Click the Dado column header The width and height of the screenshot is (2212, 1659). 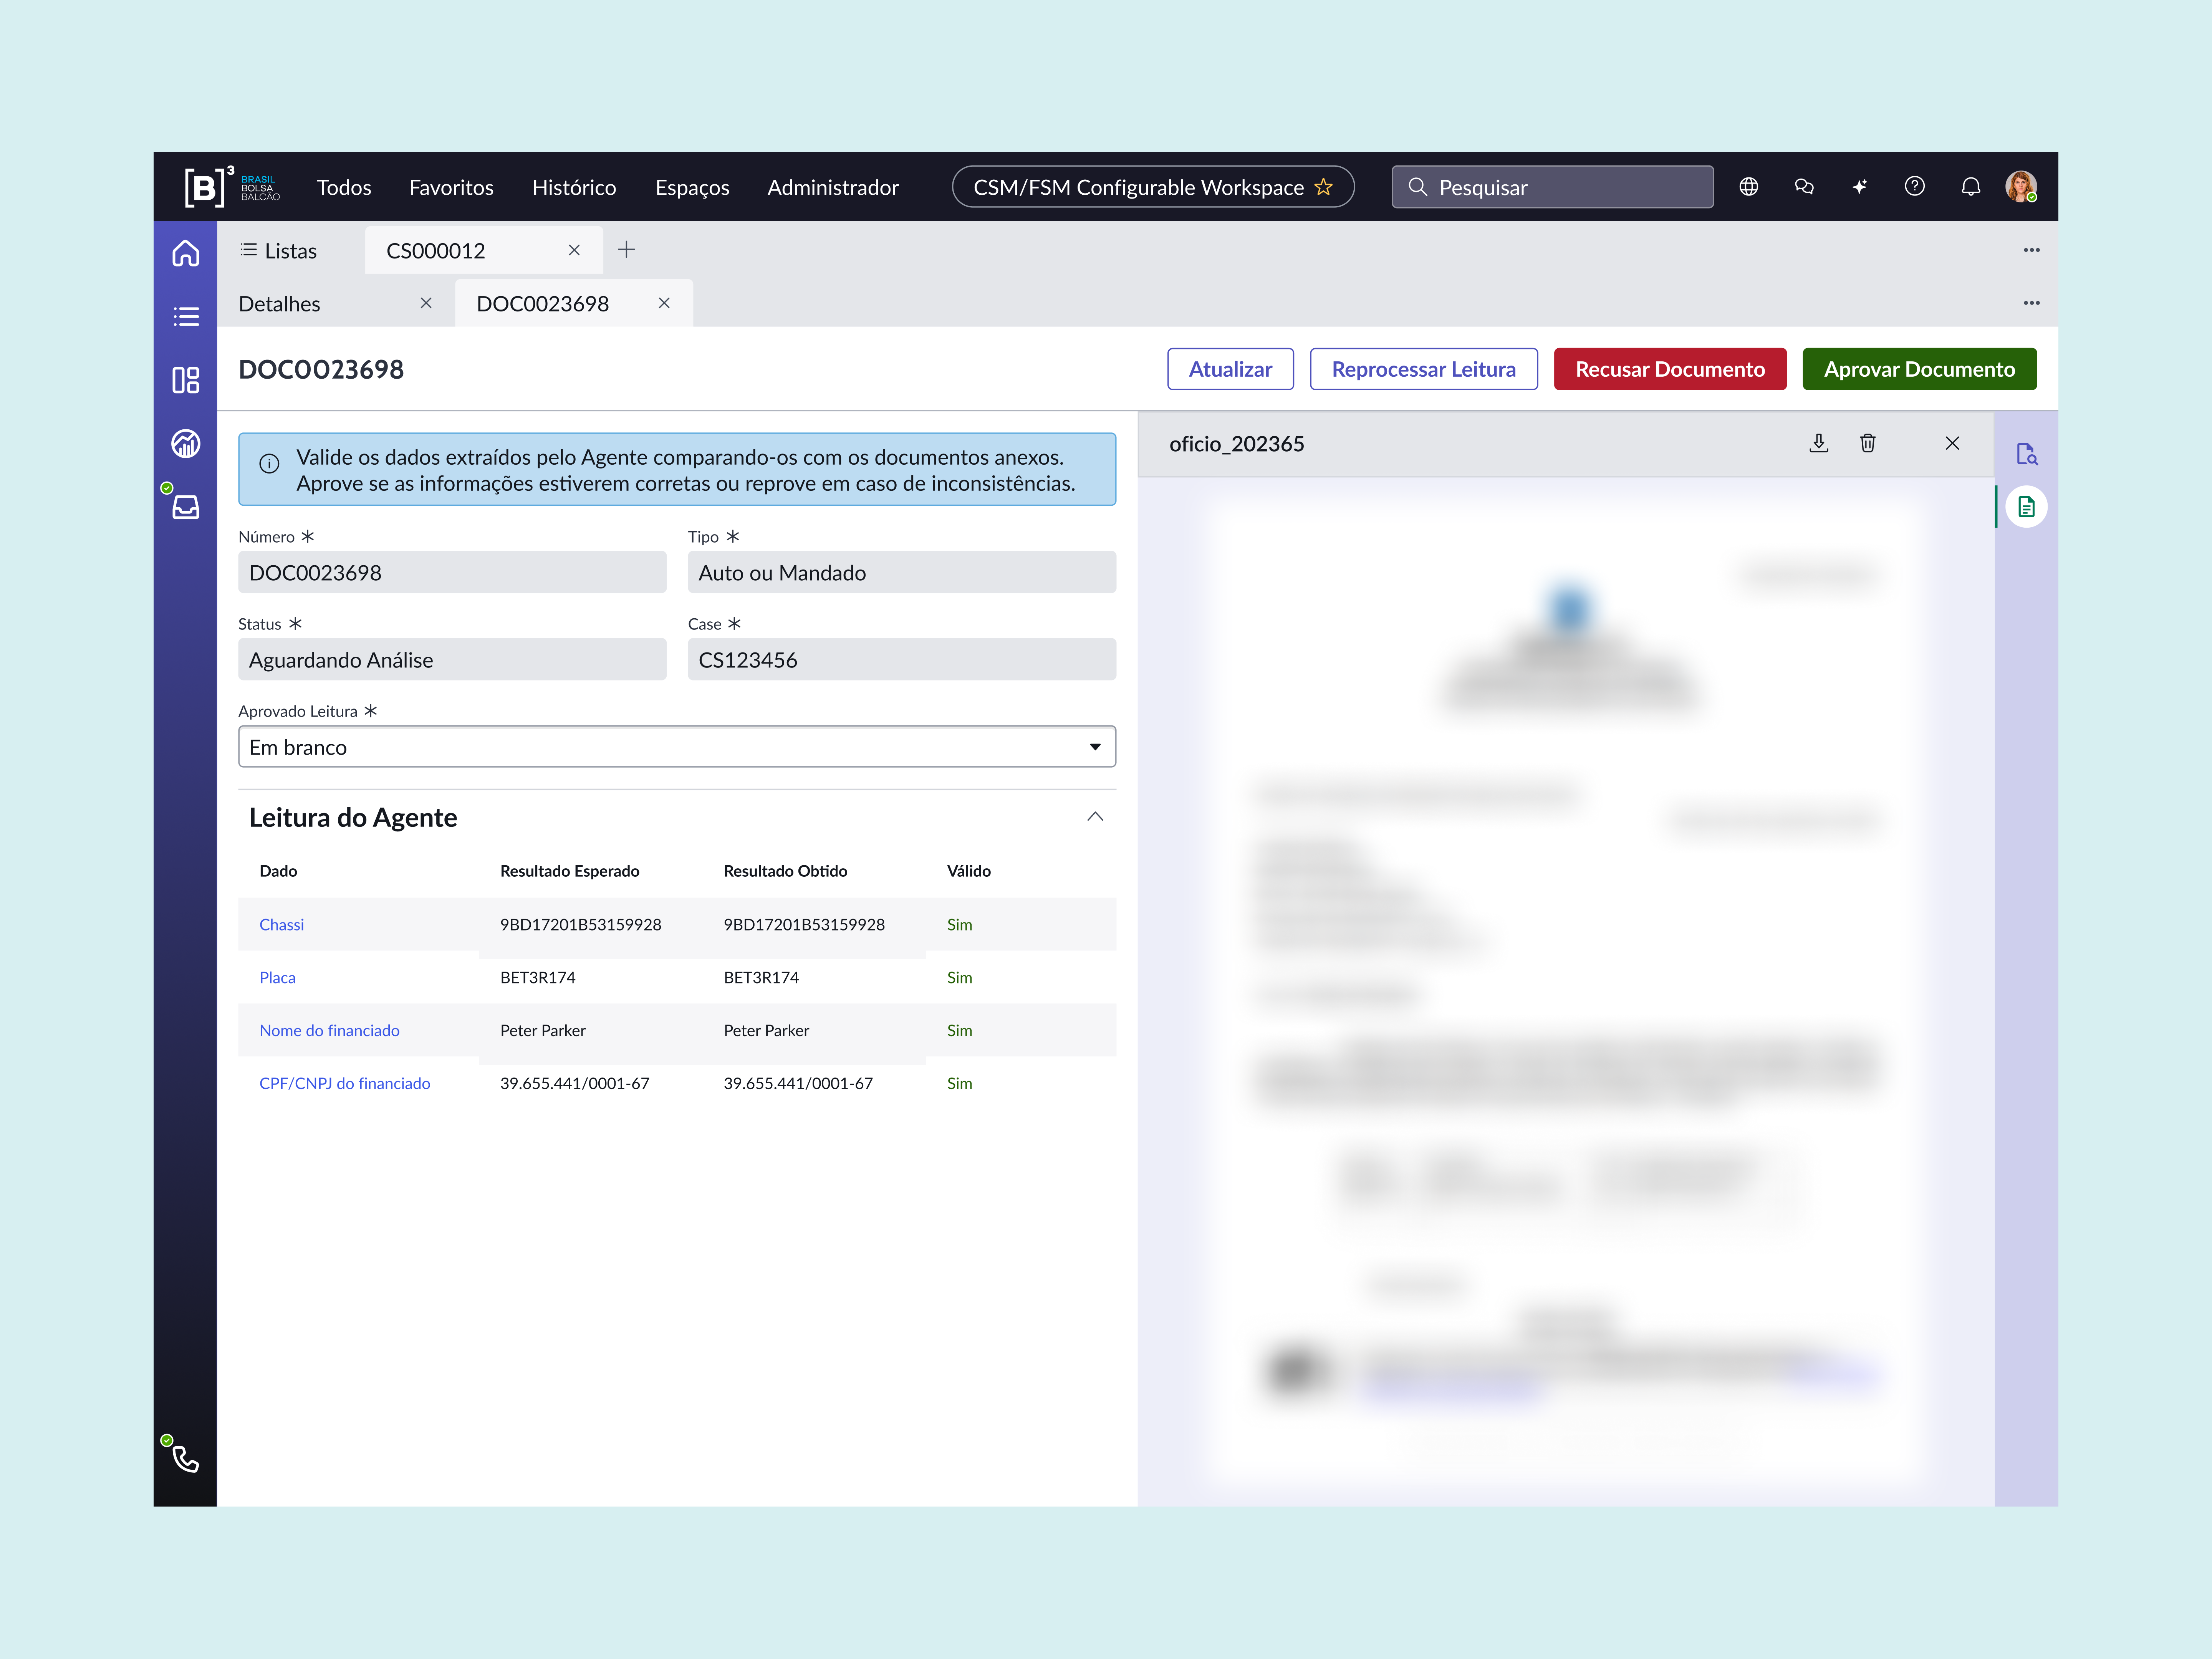click(278, 871)
